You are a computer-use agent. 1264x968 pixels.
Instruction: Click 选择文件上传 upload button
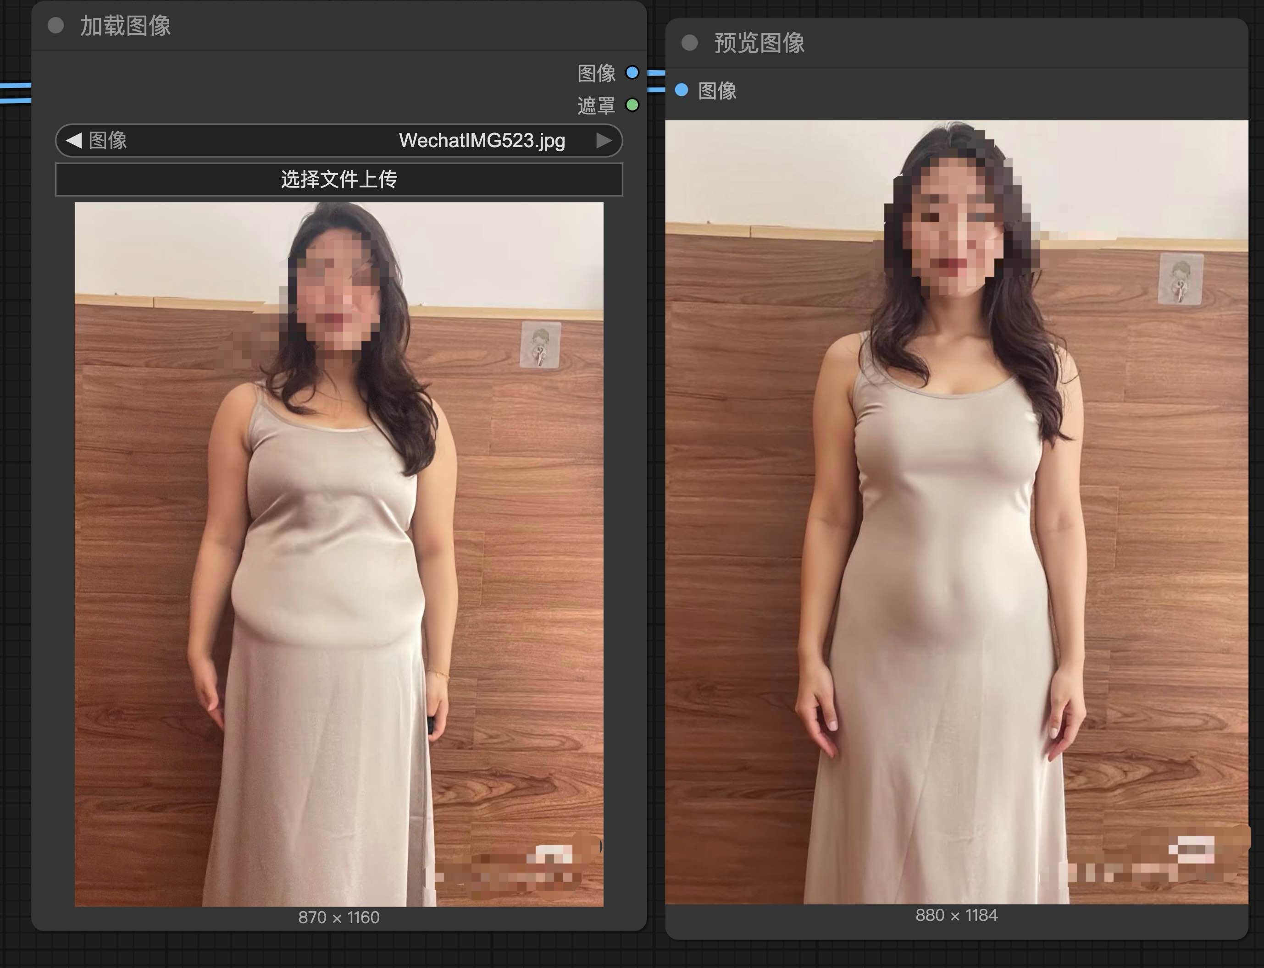coord(338,179)
